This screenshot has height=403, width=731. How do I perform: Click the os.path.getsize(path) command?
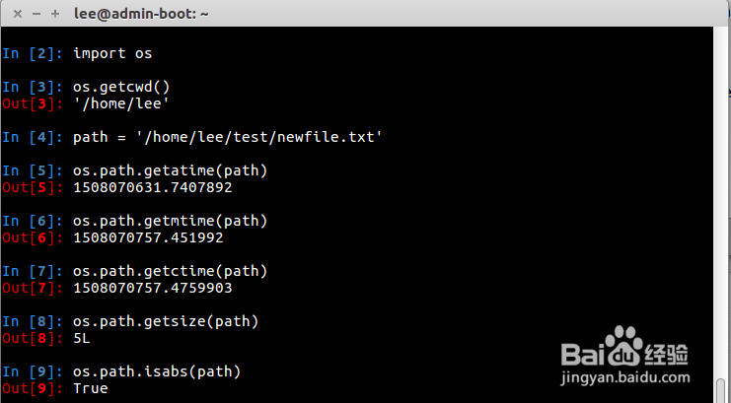(166, 320)
